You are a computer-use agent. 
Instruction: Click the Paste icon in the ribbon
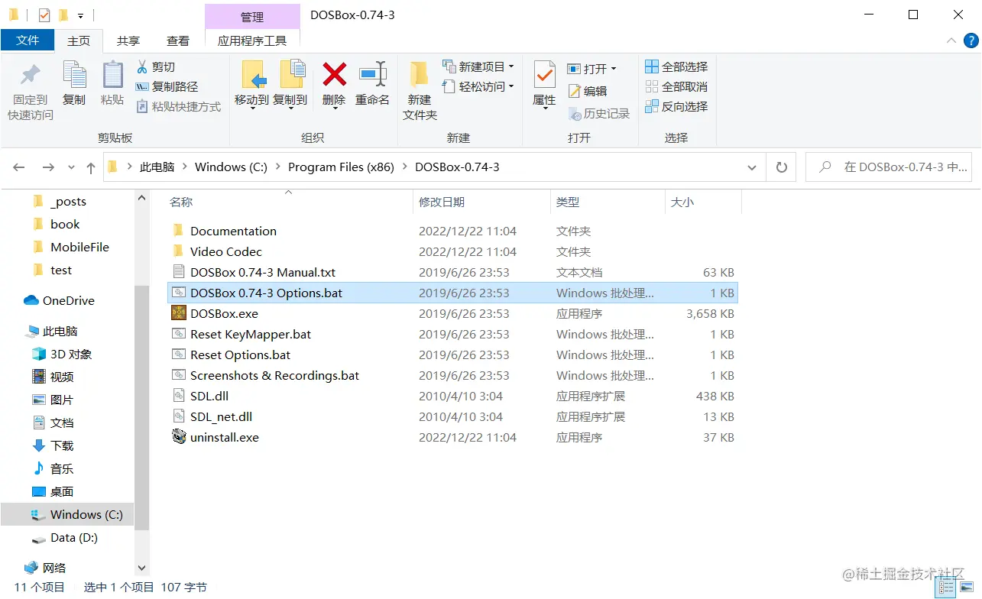coord(112,75)
